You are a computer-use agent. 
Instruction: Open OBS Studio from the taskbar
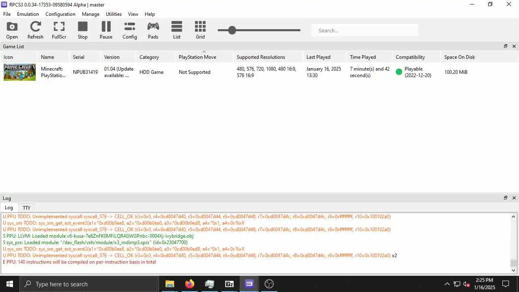tap(269, 284)
